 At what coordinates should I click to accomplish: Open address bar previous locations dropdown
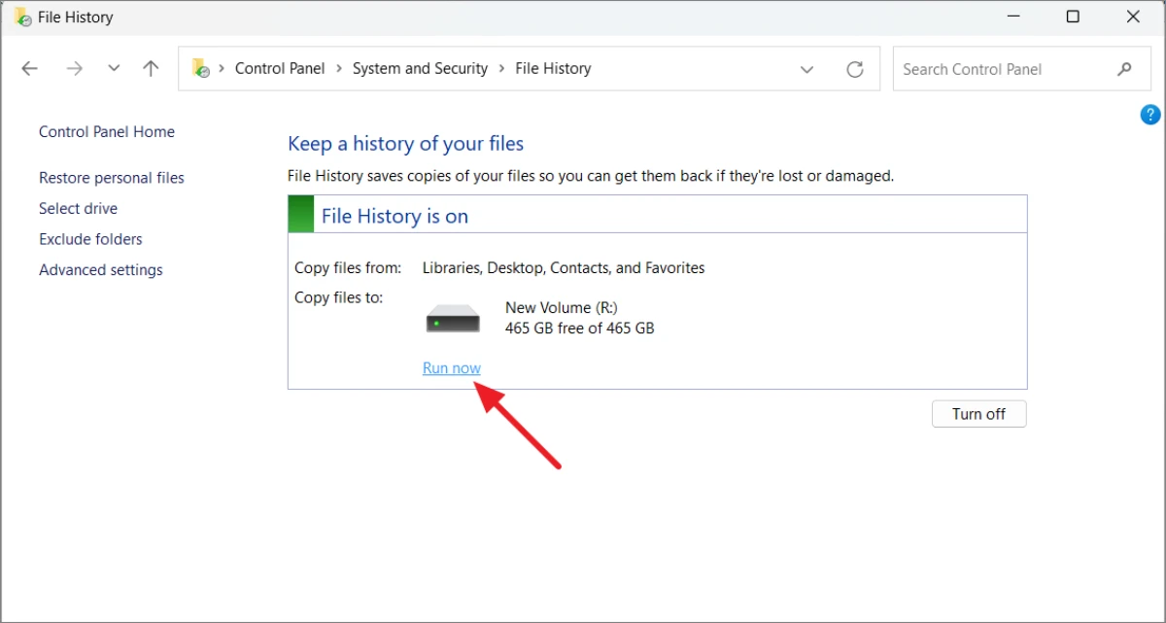coord(806,69)
